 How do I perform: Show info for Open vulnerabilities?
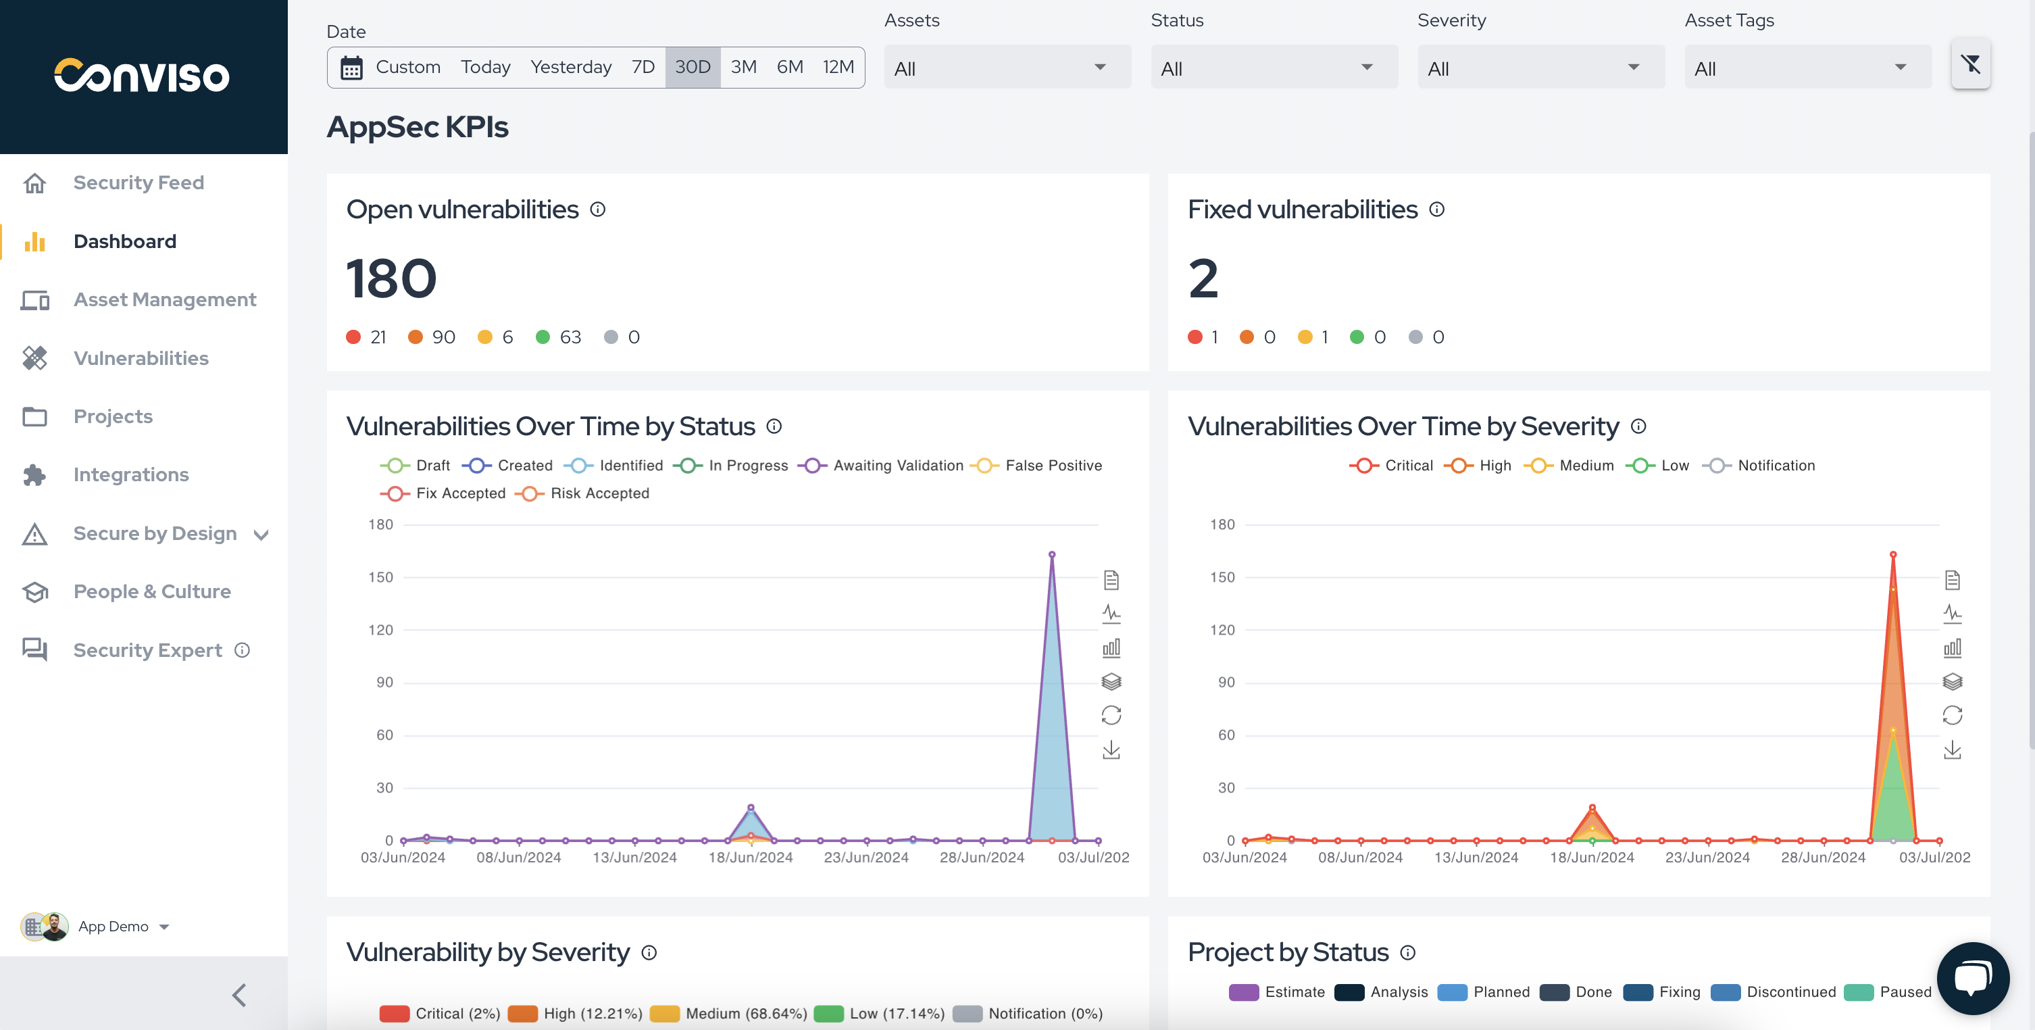pos(598,210)
